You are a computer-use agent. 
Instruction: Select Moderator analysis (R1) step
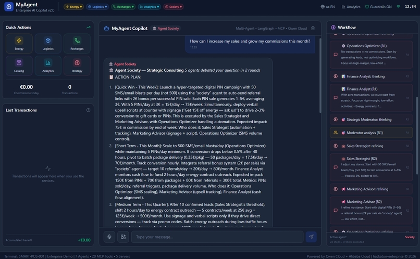pos(371,133)
